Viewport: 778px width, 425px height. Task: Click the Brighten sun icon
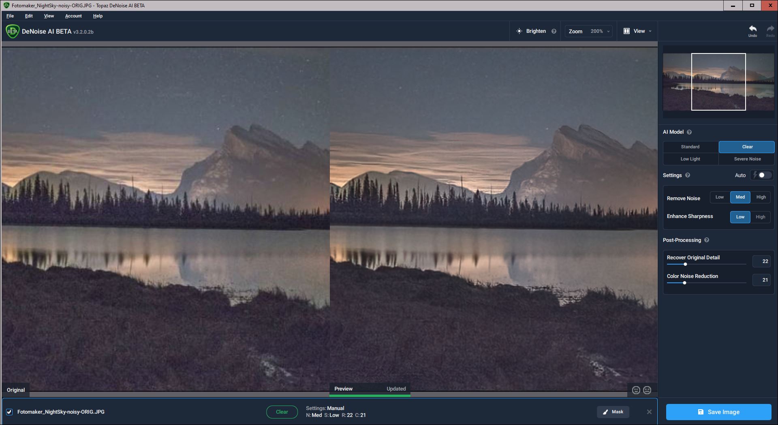[519, 31]
